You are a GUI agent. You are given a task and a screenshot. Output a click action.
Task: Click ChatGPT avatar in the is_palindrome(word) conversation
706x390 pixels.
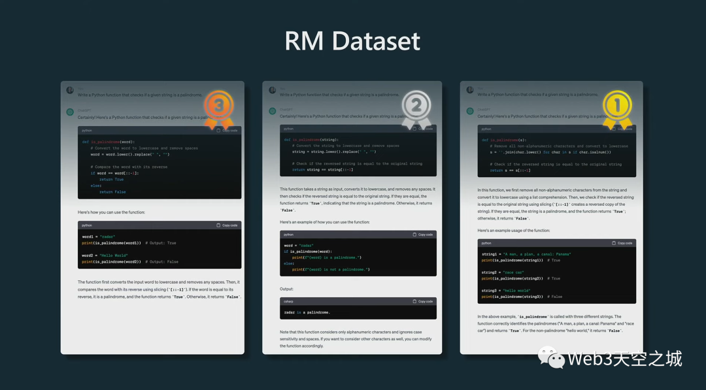(70, 112)
